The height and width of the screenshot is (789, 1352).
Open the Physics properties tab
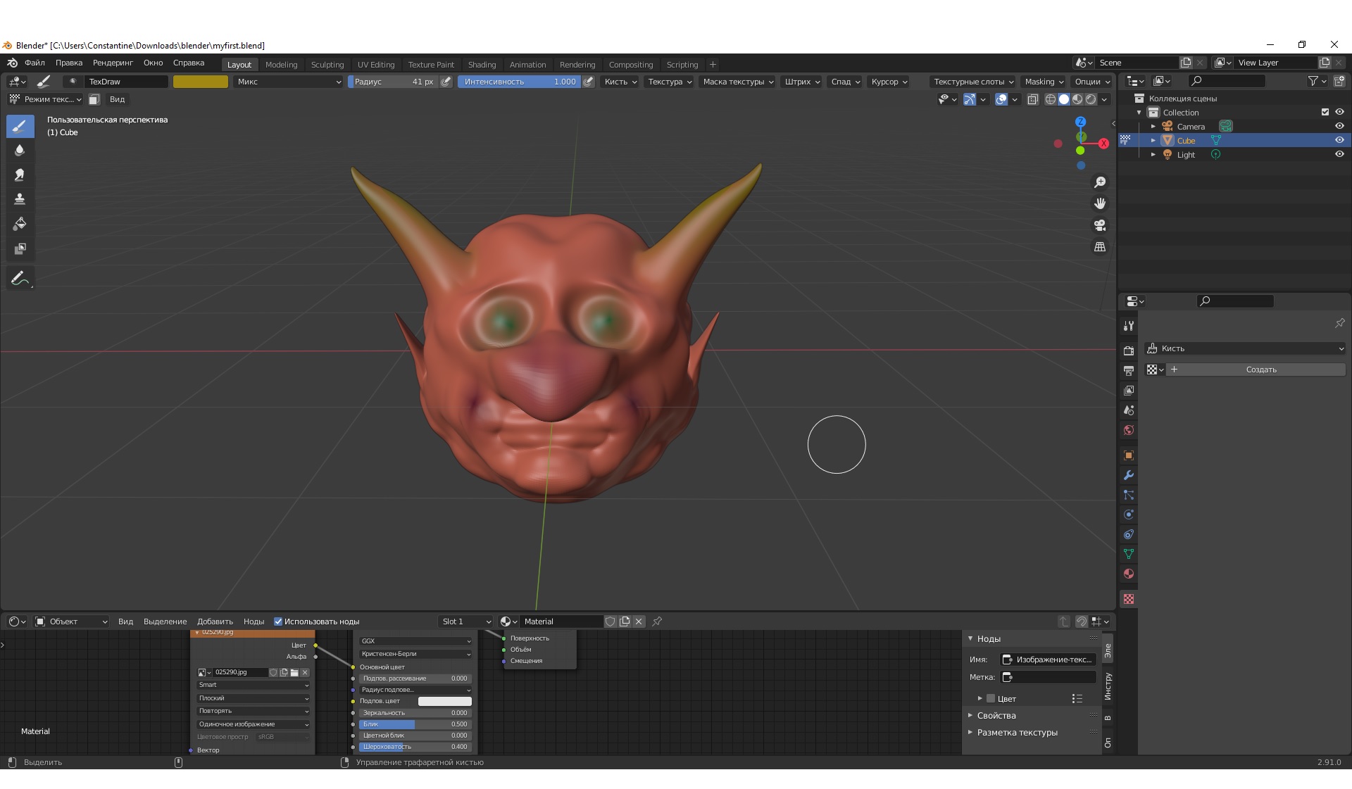1129,515
